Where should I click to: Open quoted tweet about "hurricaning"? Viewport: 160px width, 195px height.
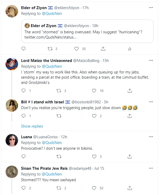(87, 31)
